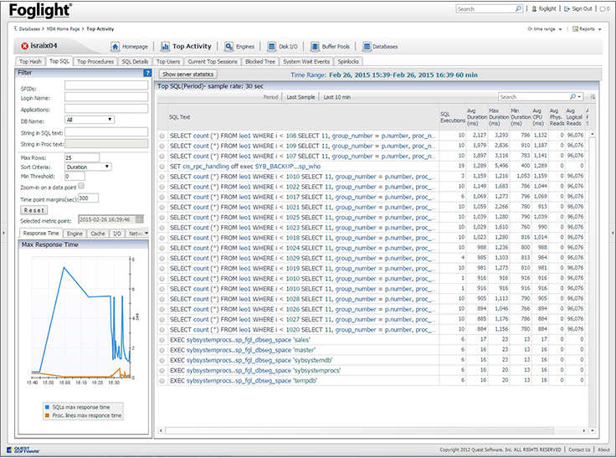Open the Filter help question-mark icon
This screenshot has height=458, width=616.
[147, 73]
